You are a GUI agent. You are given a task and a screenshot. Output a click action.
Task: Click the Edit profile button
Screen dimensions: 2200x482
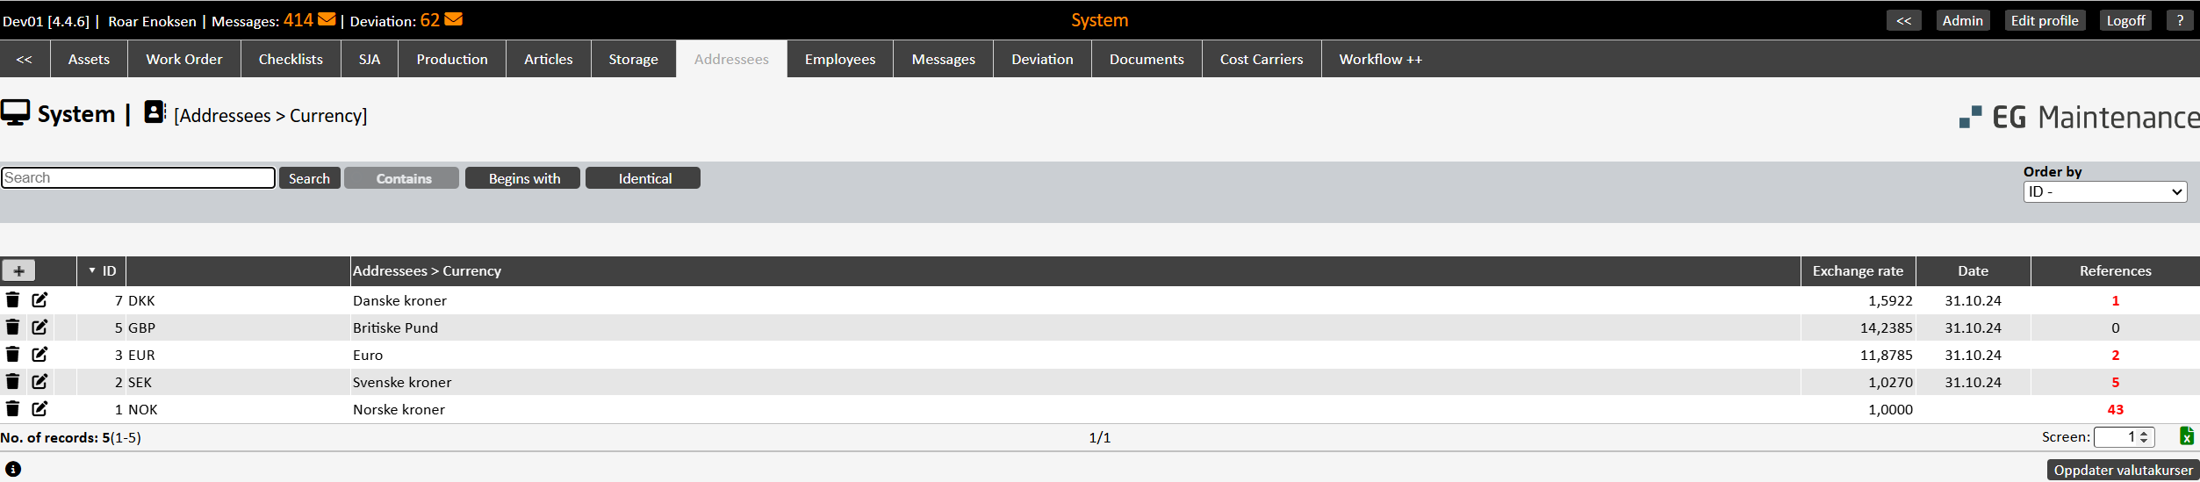(2044, 20)
